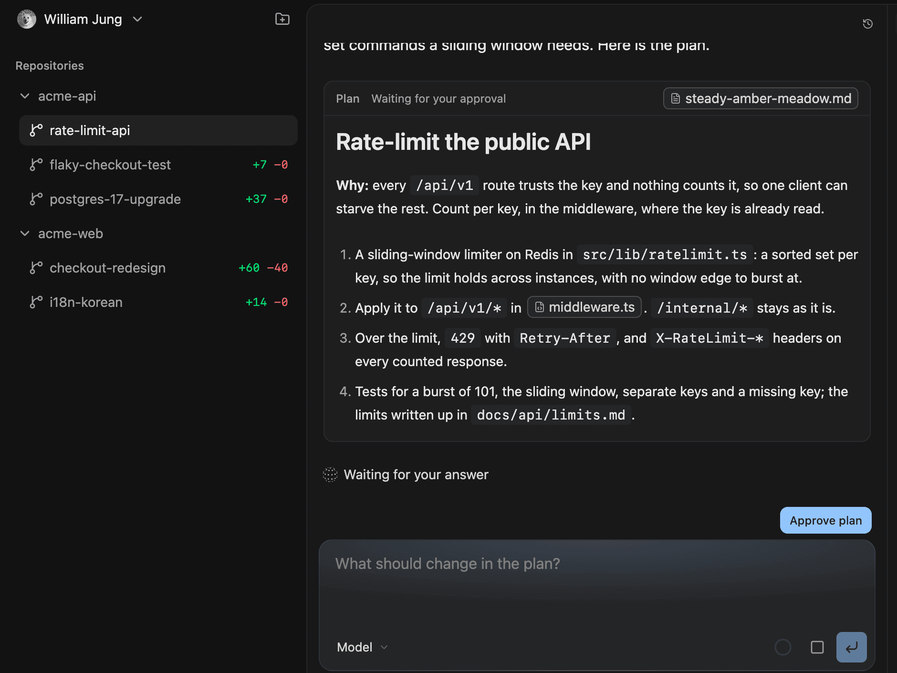Click the /internal/* code text
The image size is (897, 673).
pos(702,308)
